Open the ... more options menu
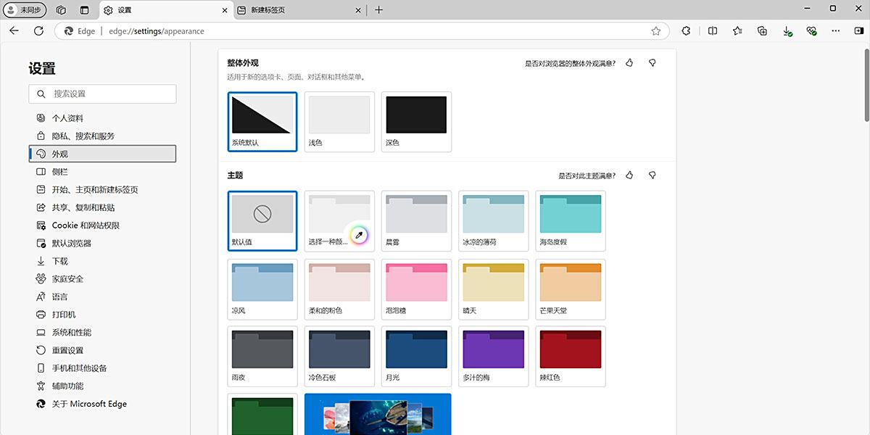Screen dimensions: 870x435 coord(836,30)
